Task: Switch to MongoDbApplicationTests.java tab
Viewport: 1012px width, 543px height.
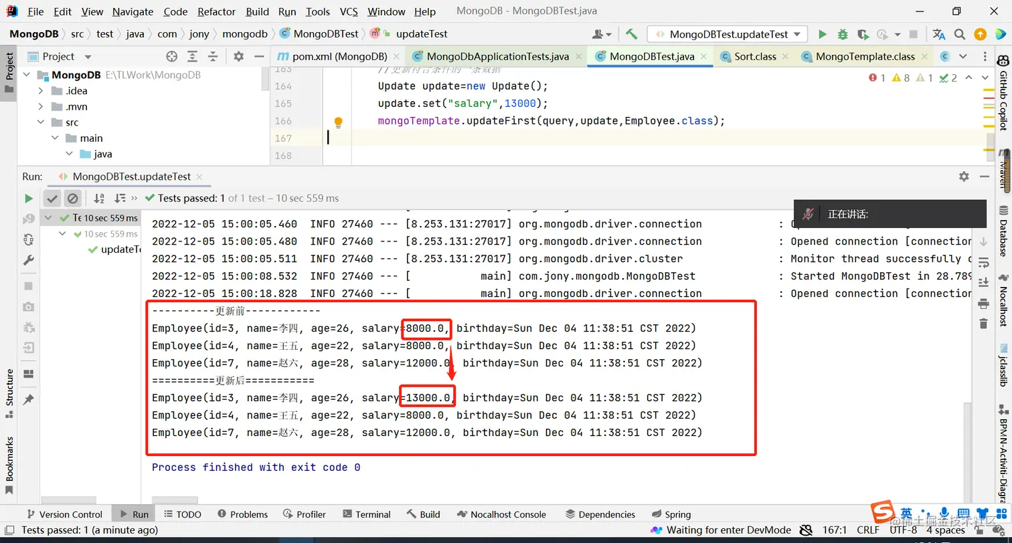Action: 497,56
